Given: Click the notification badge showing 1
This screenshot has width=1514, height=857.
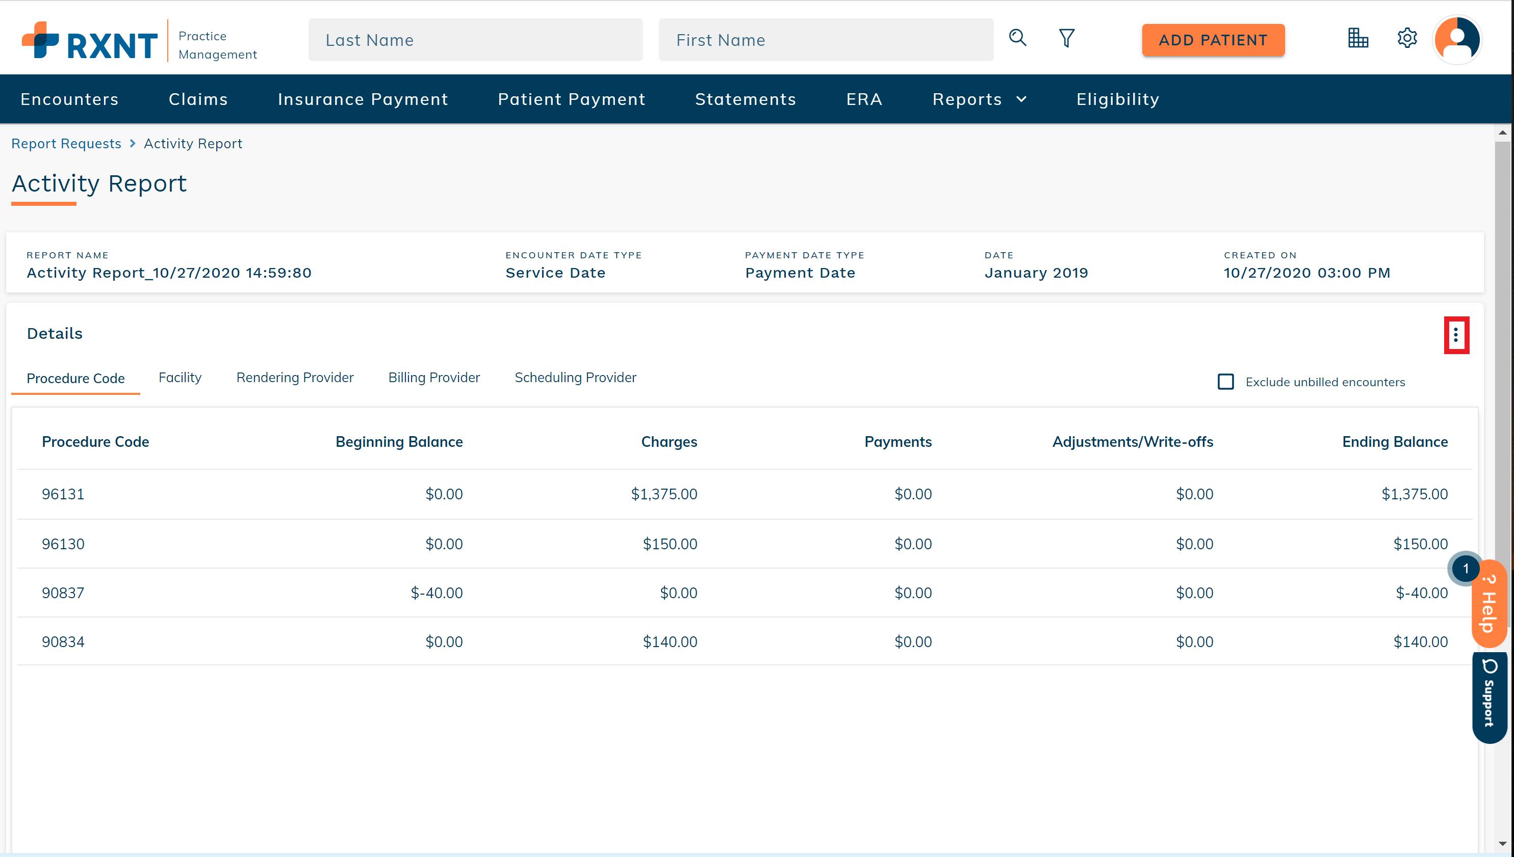Looking at the screenshot, I should (x=1465, y=569).
